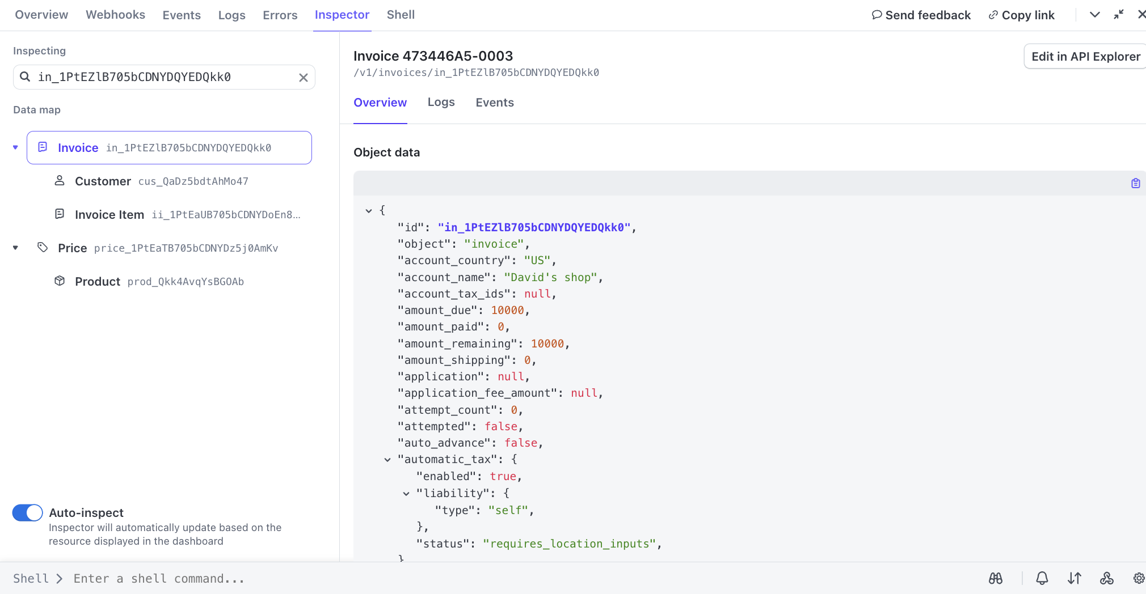Open the webhooks icon in bottom bar

tap(1107, 578)
